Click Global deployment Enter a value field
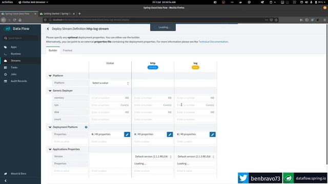 (110, 142)
